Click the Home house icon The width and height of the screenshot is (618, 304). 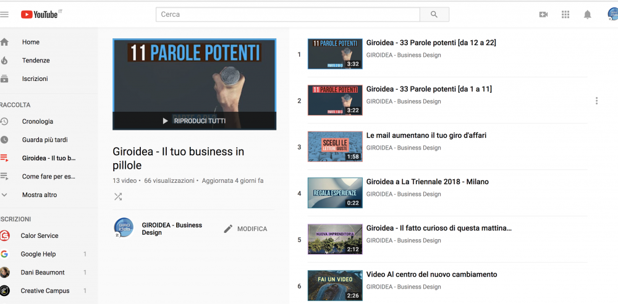4,42
